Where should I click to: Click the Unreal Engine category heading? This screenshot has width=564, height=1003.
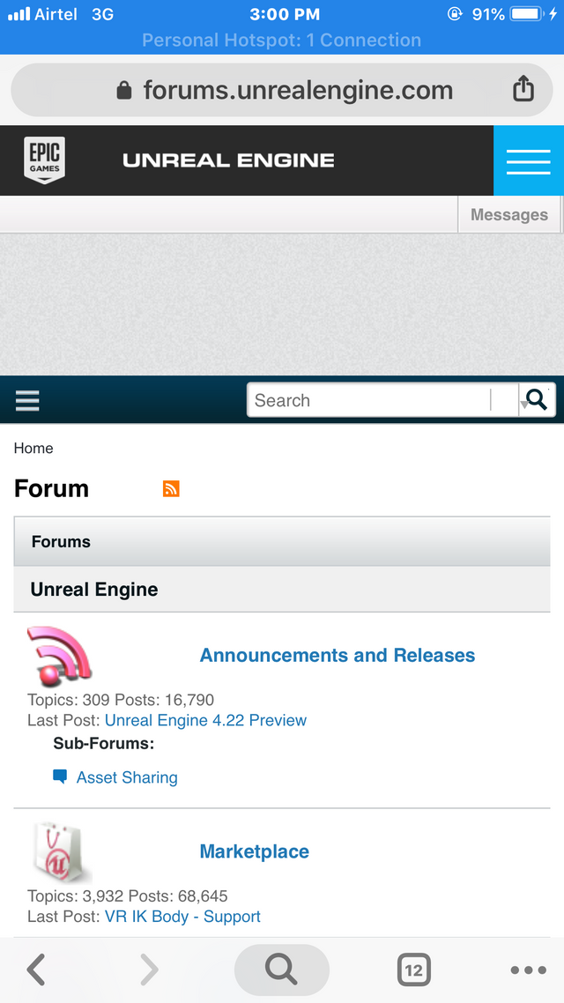pyautogui.click(x=94, y=589)
